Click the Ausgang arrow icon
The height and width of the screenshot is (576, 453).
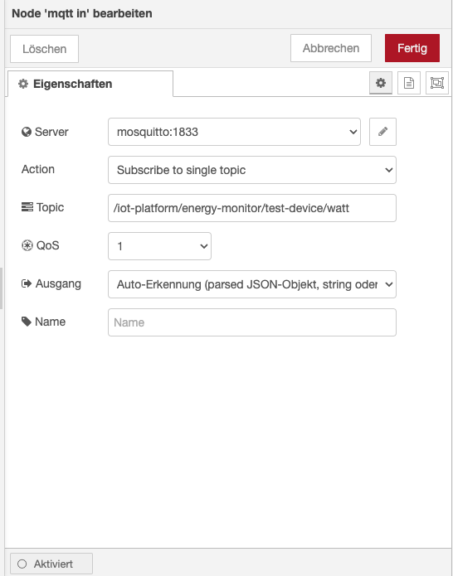click(x=27, y=283)
